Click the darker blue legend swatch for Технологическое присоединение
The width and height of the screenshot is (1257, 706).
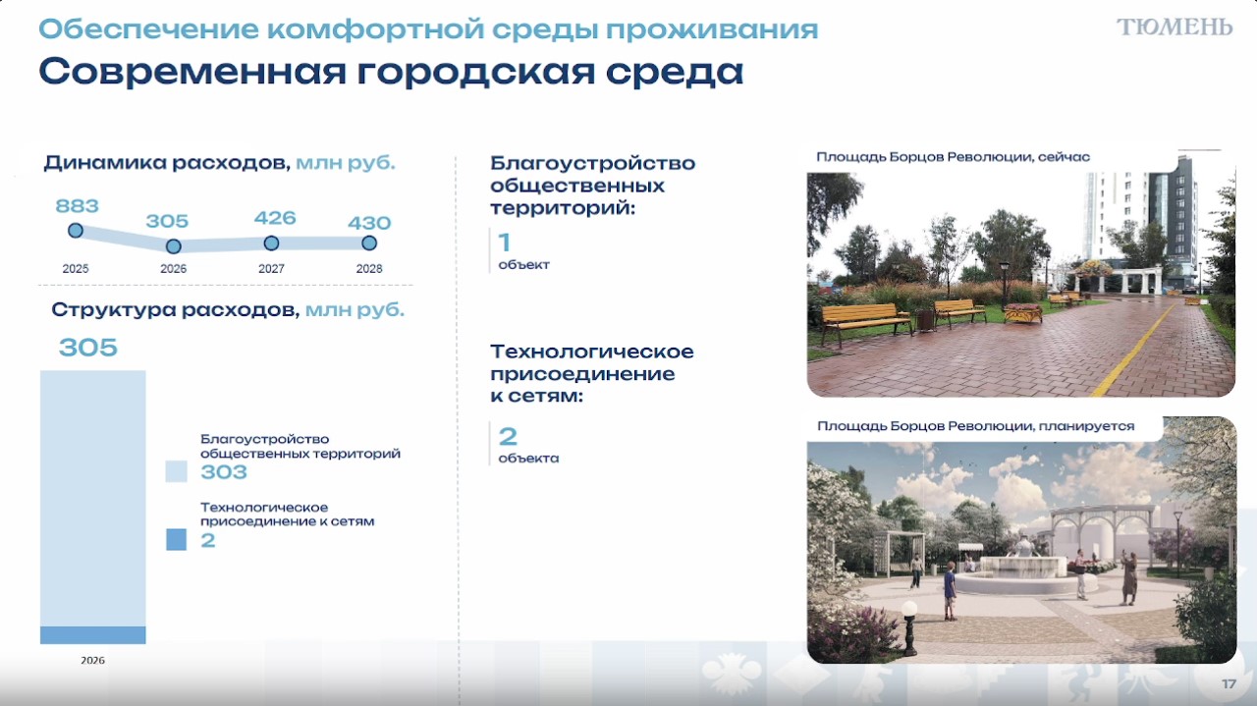click(x=176, y=539)
